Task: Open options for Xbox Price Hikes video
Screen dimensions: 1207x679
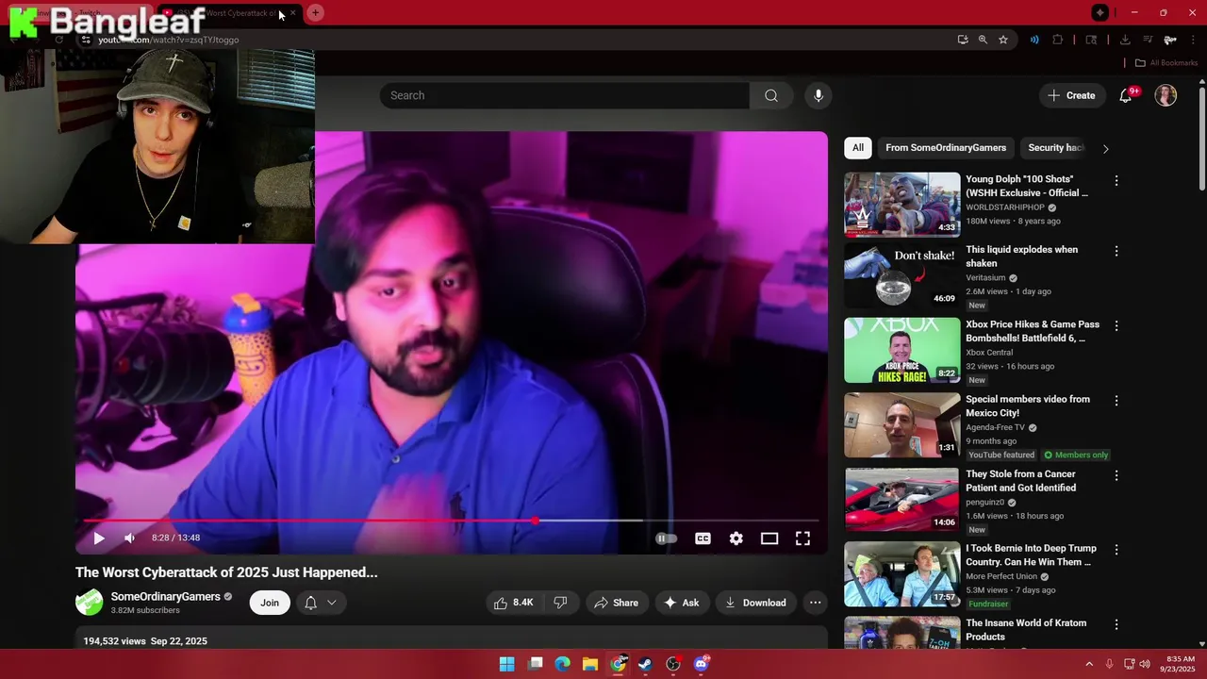Action: click(1116, 325)
